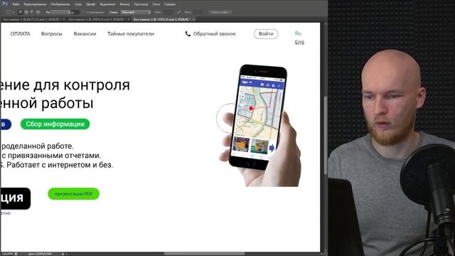Click the marquee tool preset icon
The width and height of the screenshot is (455, 256).
pyautogui.click(x=9, y=12)
